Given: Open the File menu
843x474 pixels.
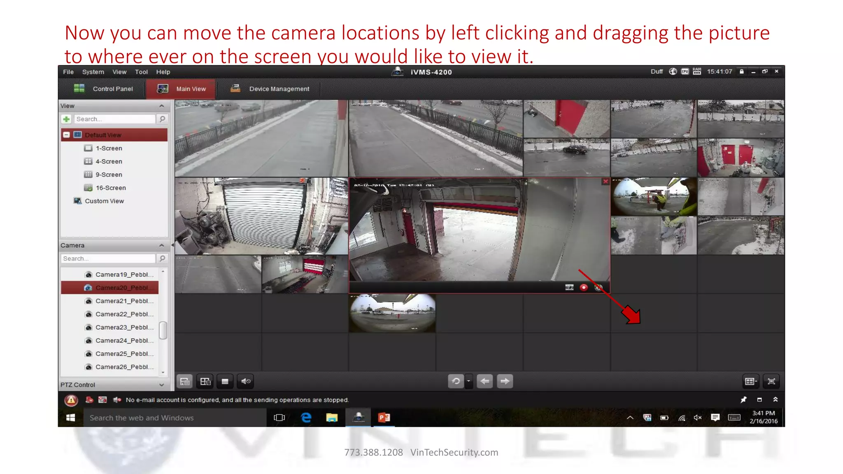Looking at the screenshot, I should click(x=68, y=72).
